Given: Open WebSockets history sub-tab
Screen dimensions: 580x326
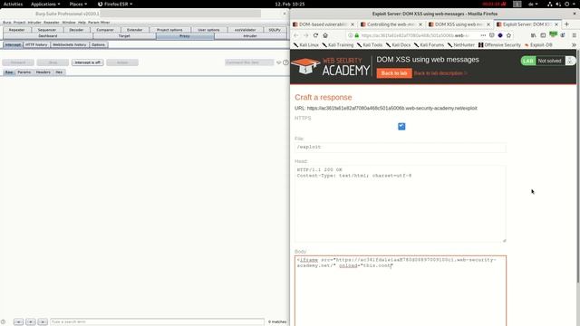Looking at the screenshot, I should pyautogui.click(x=70, y=44).
